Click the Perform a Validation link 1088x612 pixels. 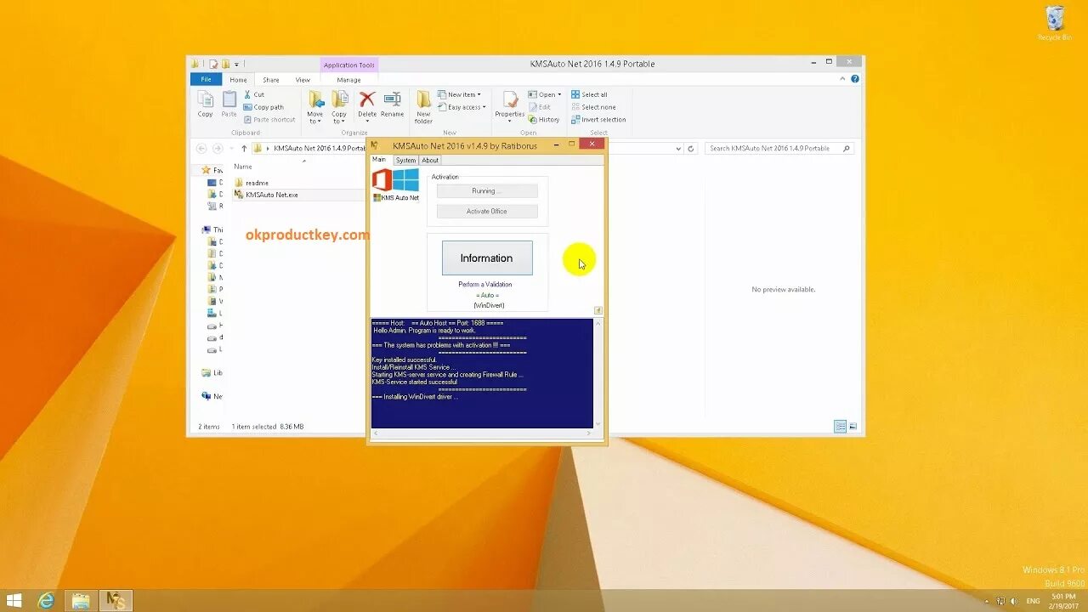tap(485, 284)
